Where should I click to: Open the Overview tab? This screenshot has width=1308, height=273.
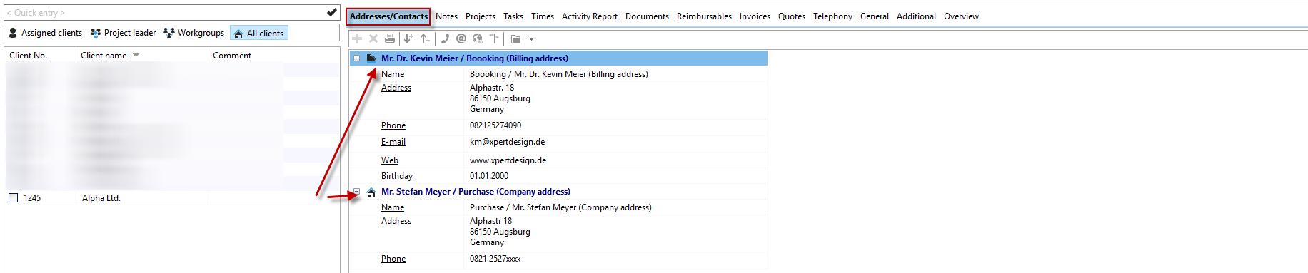961,16
